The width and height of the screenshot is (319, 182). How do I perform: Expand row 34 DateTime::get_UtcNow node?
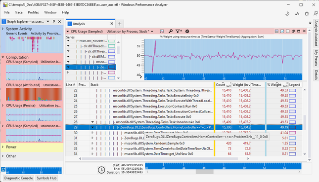pos(92,154)
